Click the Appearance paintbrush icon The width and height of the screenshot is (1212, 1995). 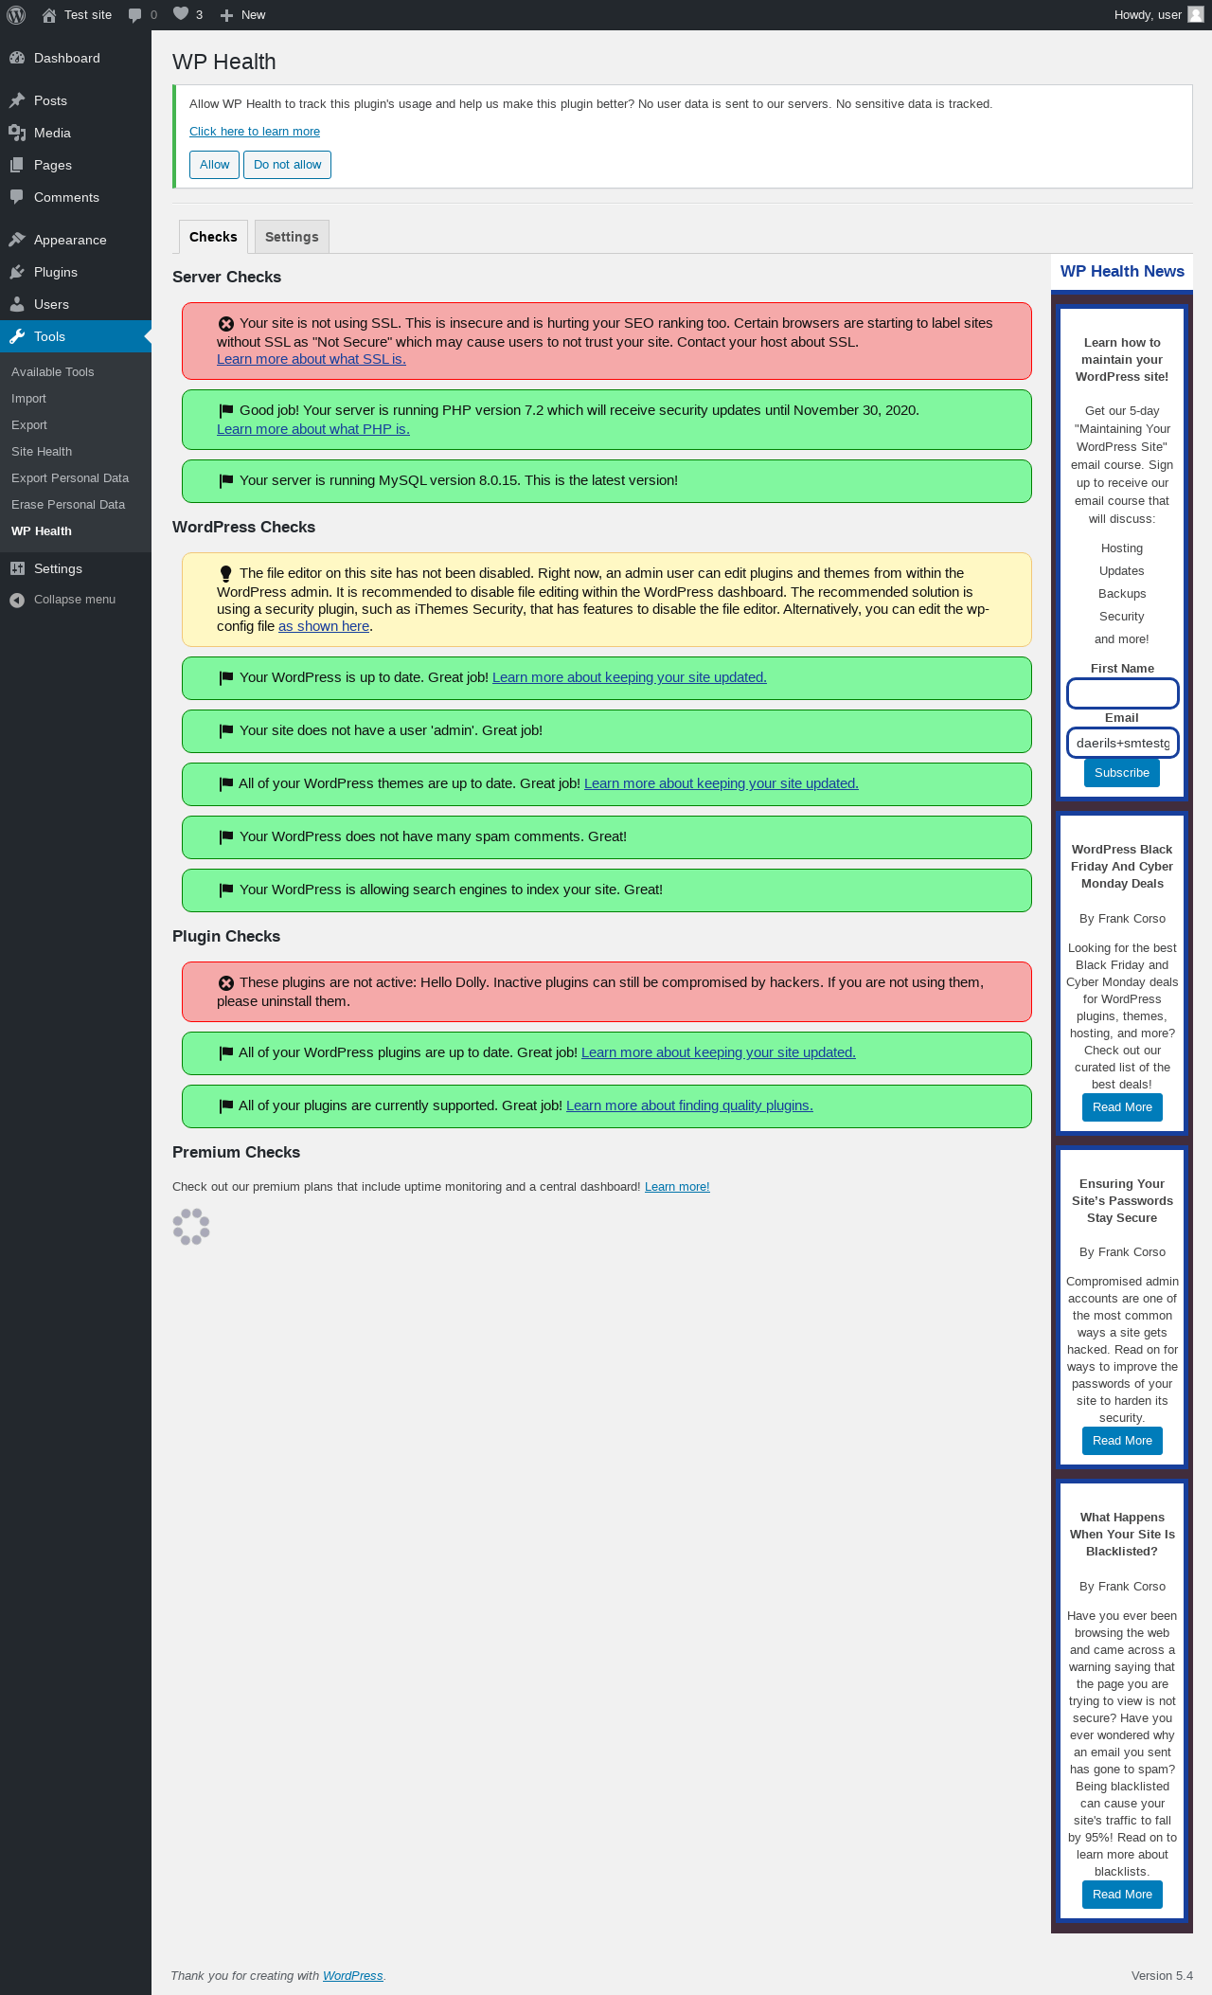[x=17, y=240]
